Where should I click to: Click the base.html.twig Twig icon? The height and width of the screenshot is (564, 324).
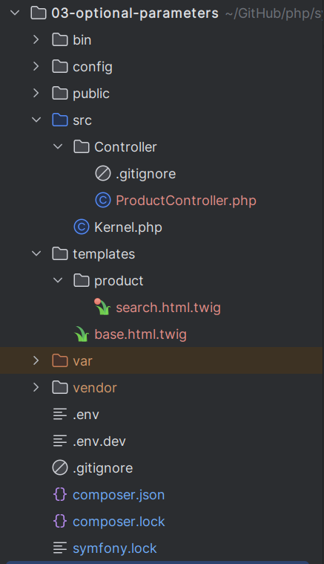coord(82,334)
